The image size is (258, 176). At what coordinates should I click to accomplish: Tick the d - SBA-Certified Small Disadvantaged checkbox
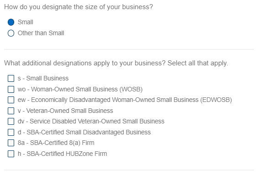click(x=11, y=132)
